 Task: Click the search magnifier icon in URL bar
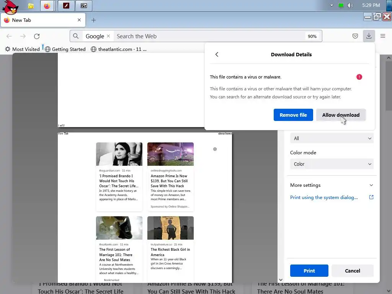76,36
